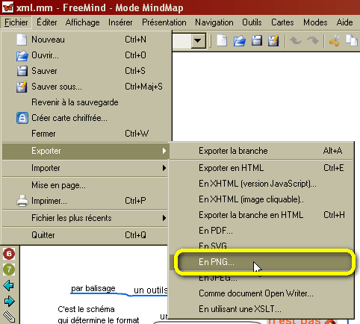The image size is (360, 324).
Task: Open the Outils menu
Action: [252, 22]
